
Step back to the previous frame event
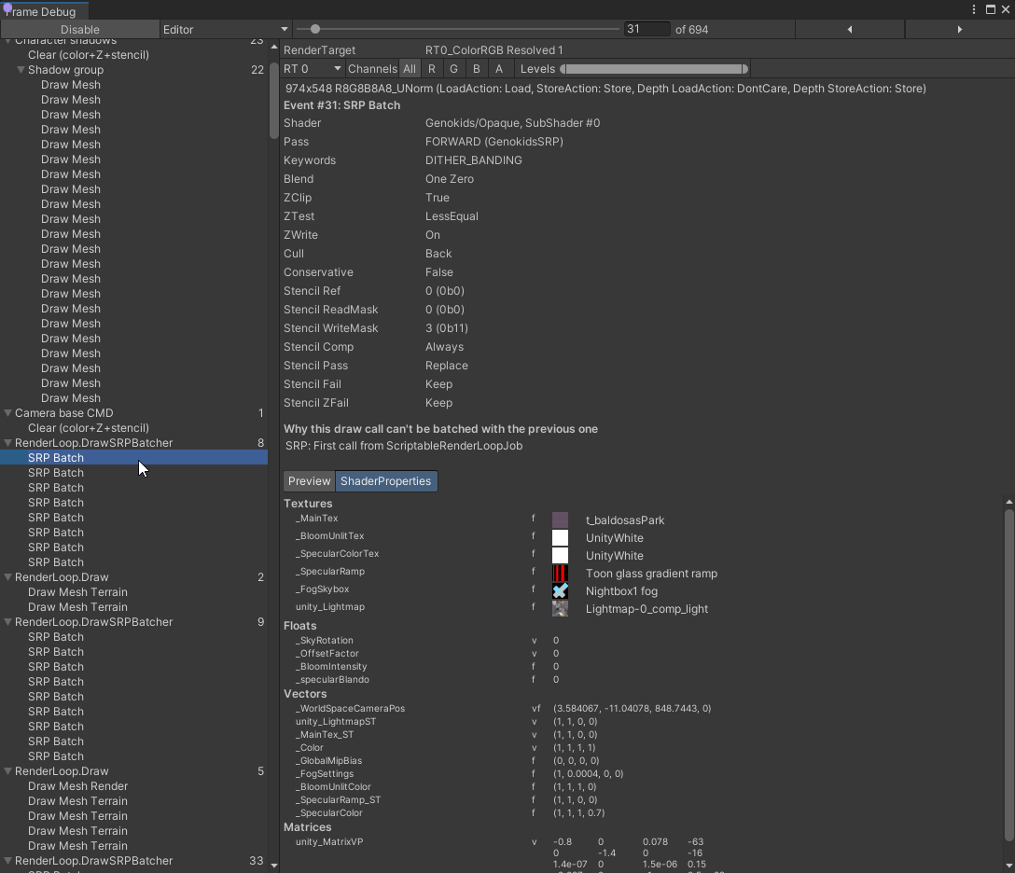click(849, 29)
